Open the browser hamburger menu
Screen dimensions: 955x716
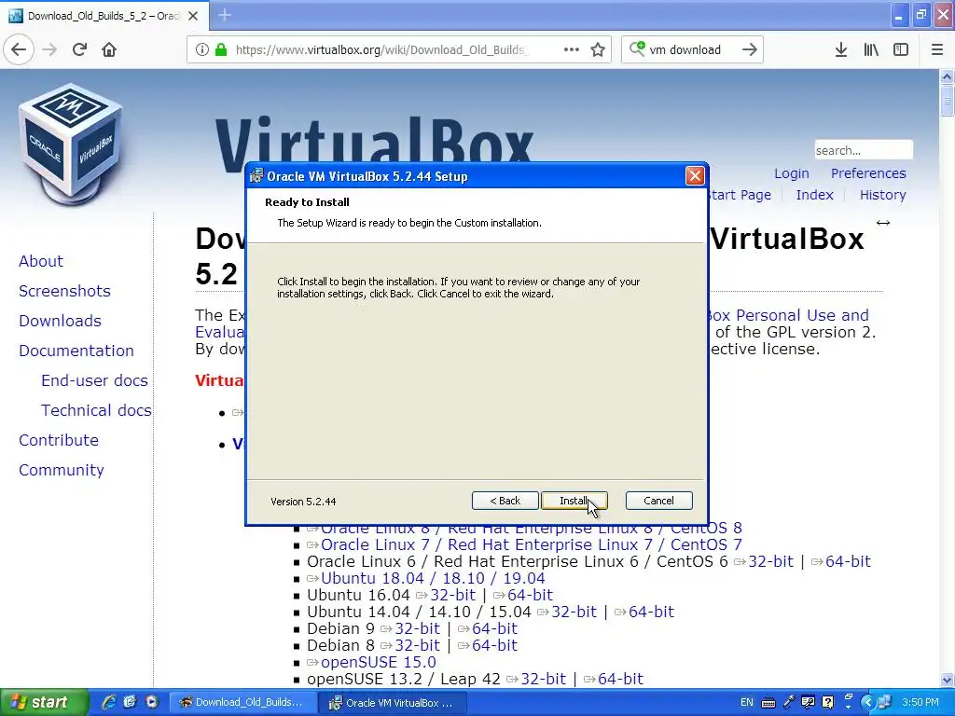937,49
